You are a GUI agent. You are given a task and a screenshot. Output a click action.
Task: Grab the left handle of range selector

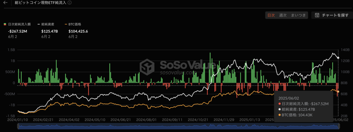(x=18, y=126)
